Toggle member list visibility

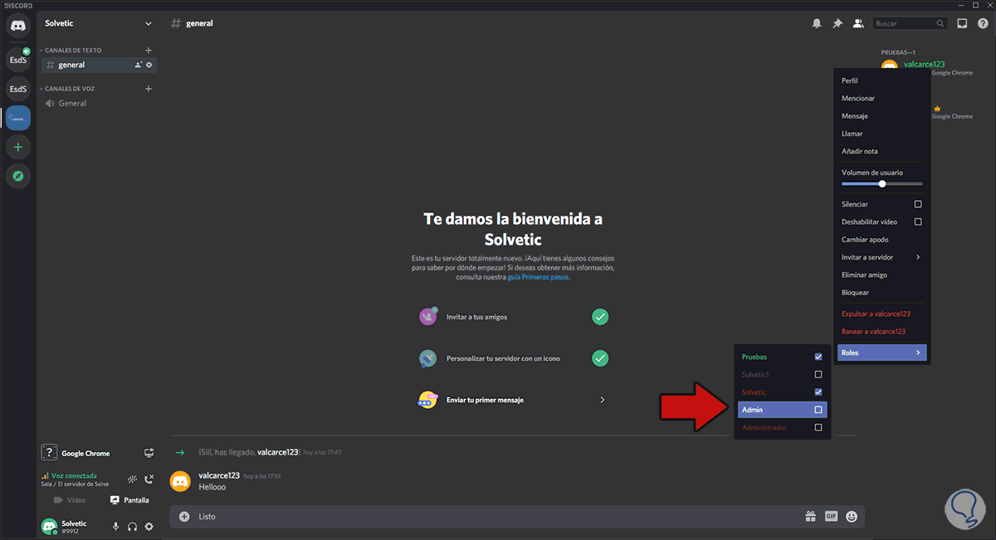tap(858, 23)
